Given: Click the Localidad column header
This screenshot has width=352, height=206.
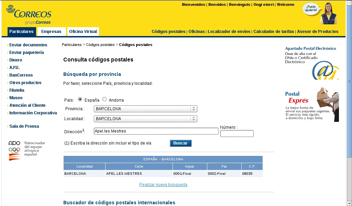Looking at the screenshot, I should point(85,166).
